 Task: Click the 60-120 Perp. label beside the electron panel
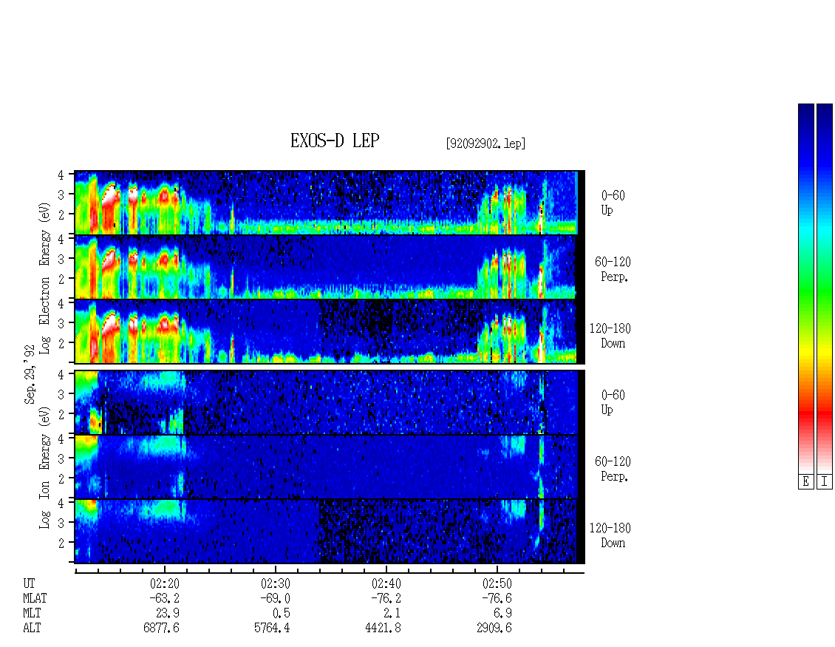pos(613,269)
